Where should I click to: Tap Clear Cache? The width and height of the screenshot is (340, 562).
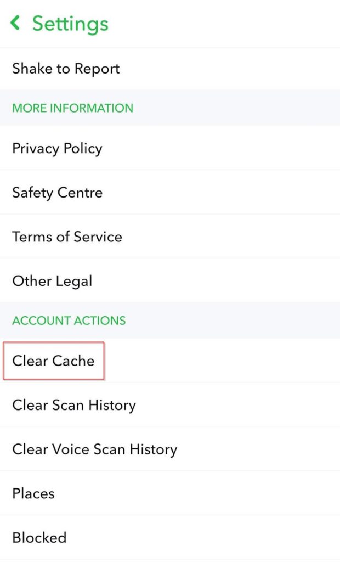(53, 361)
